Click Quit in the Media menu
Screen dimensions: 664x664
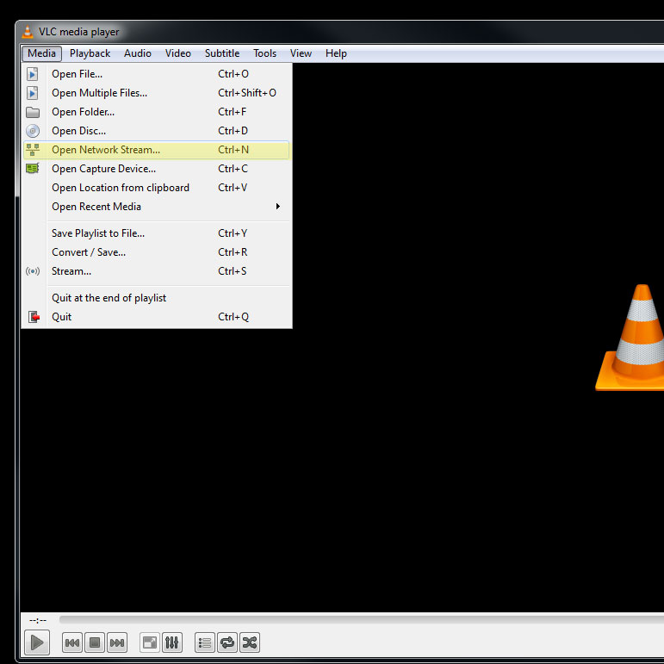(62, 317)
